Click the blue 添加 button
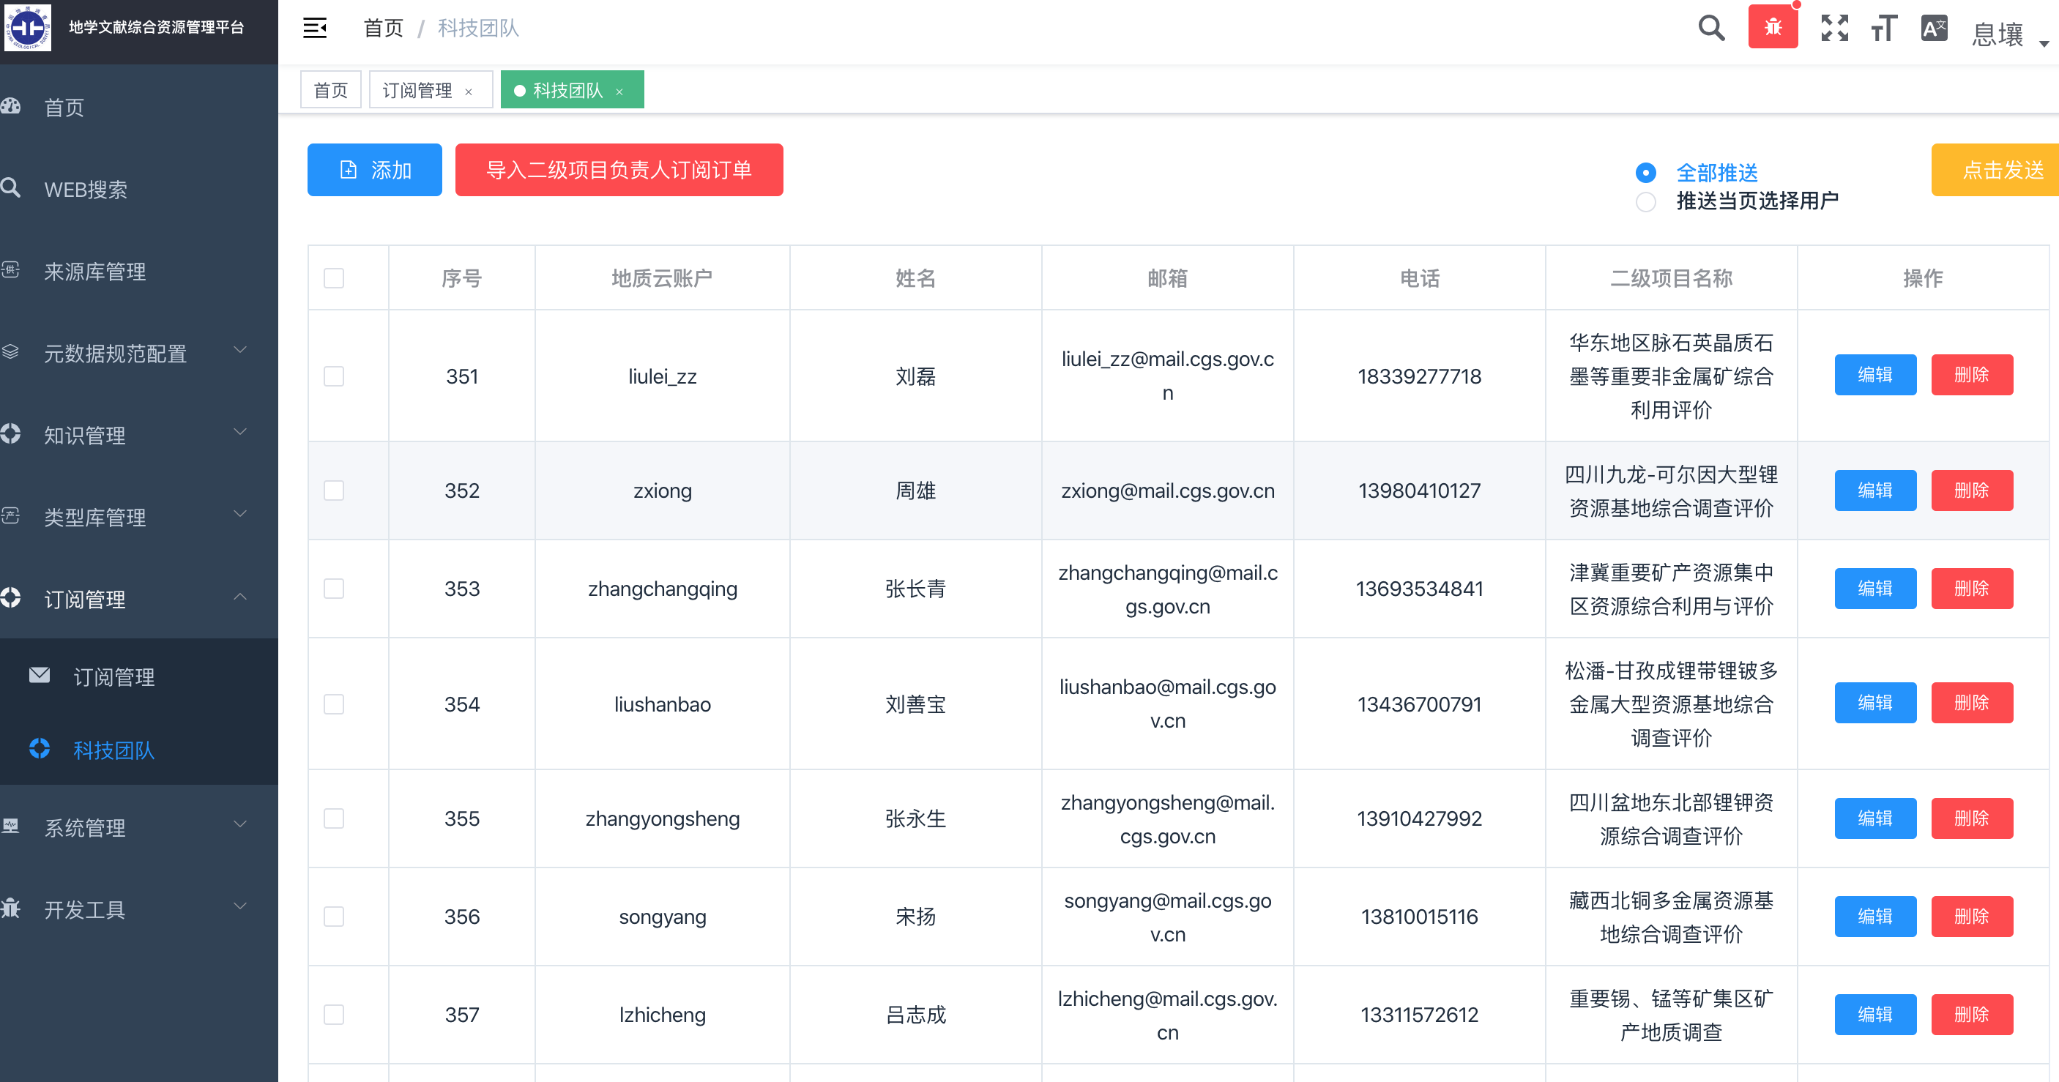 pyautogui.click(x=374, y=169)
